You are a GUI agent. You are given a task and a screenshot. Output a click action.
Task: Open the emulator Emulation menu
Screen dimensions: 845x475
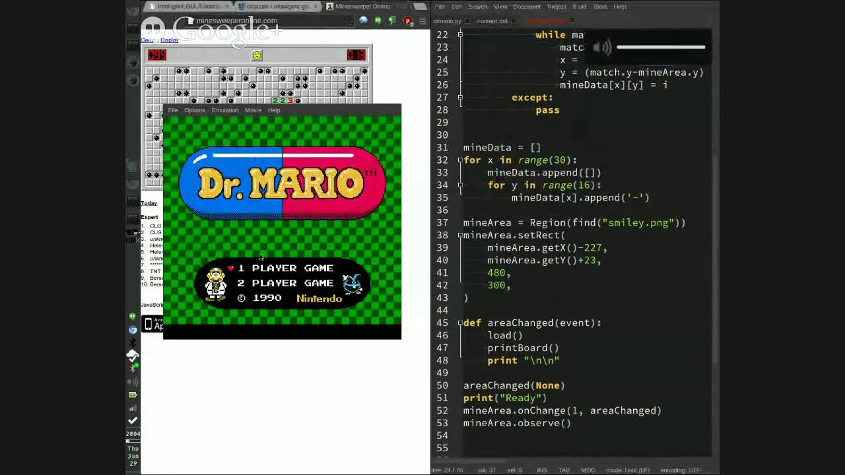tap(225, 110)
